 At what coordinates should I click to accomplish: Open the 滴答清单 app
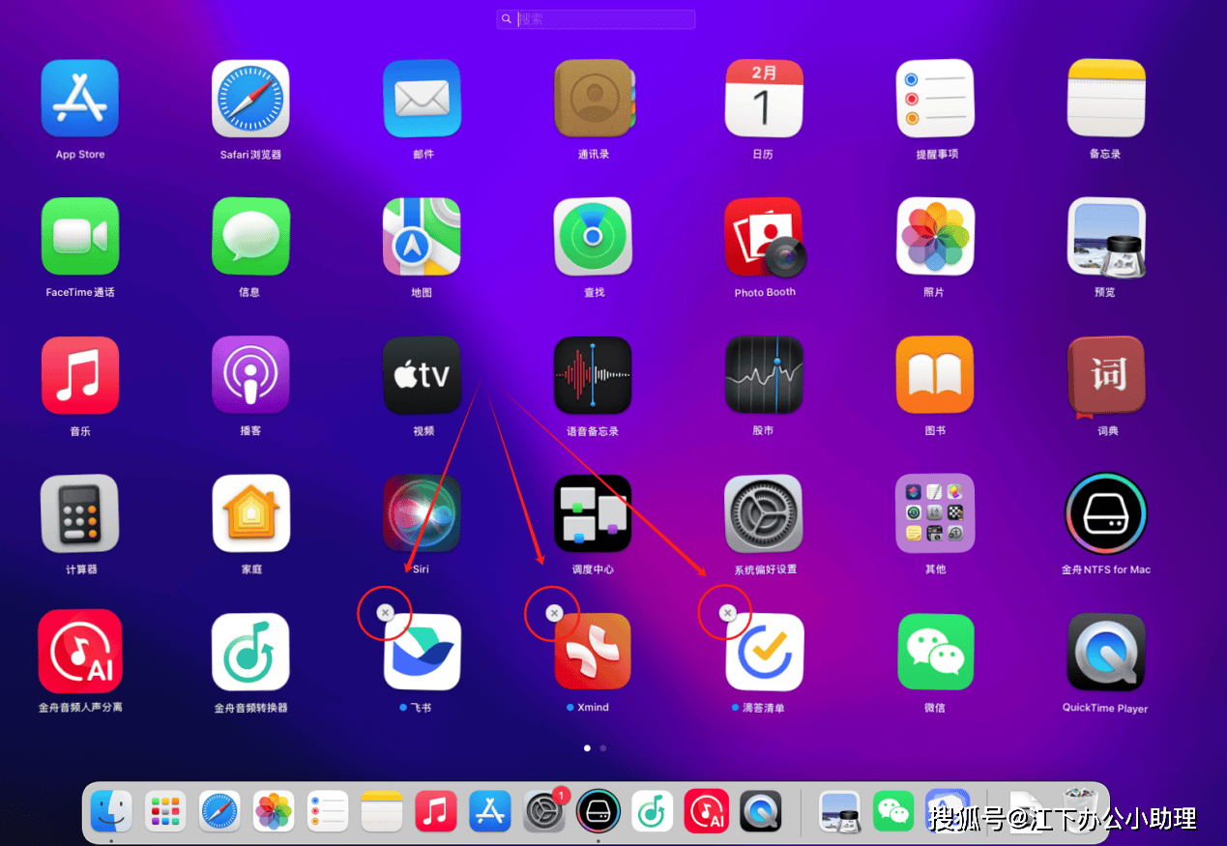coord(764,652)
